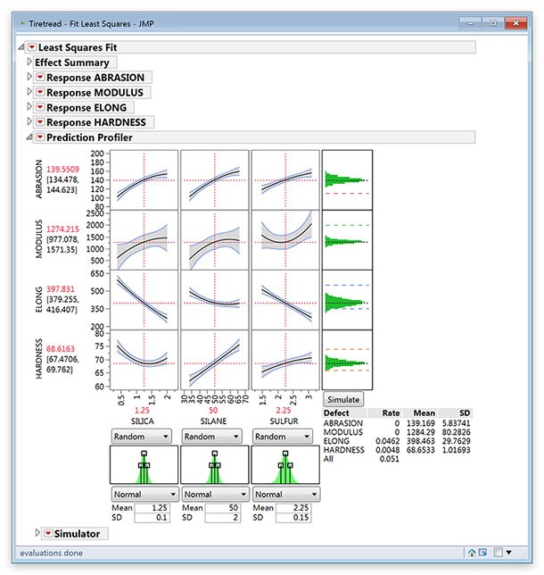The height and width of the screenshot is (575, 544).
Task: Open the Prediction Profiler red triangle menu
Action: 39,137
